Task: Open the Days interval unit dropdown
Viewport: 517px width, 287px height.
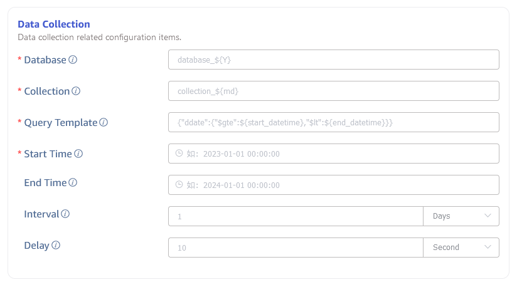Action: [x=461, y=216]
